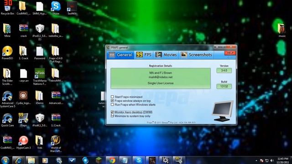The image size is (292, 164).
Task: Select the Mine folder on desktop
Action: pyautogui.click(x=7, y=31)
